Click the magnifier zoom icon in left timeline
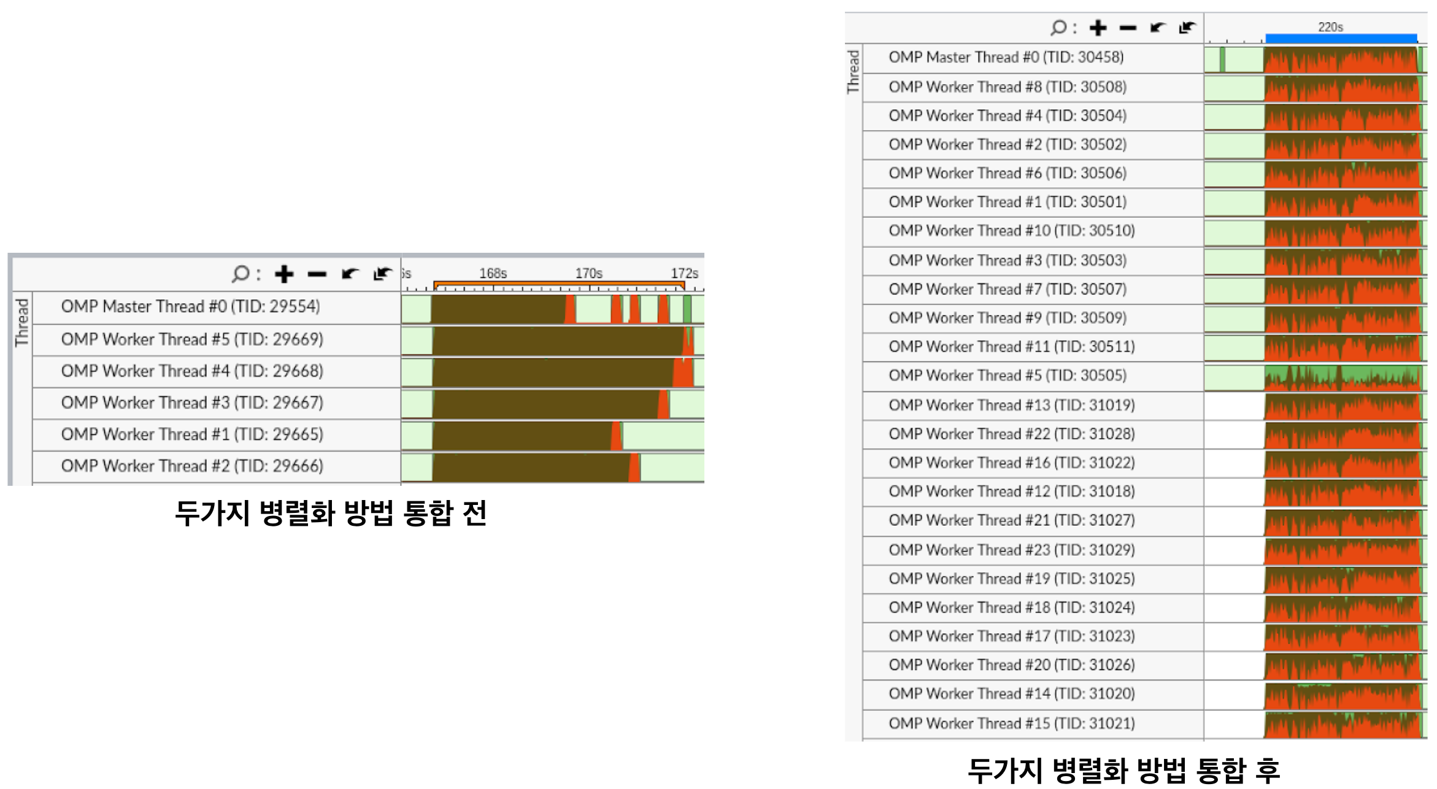 (241, 273)
